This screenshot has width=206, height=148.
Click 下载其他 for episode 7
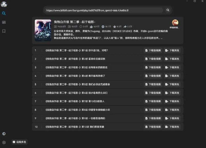coord(172,101)
